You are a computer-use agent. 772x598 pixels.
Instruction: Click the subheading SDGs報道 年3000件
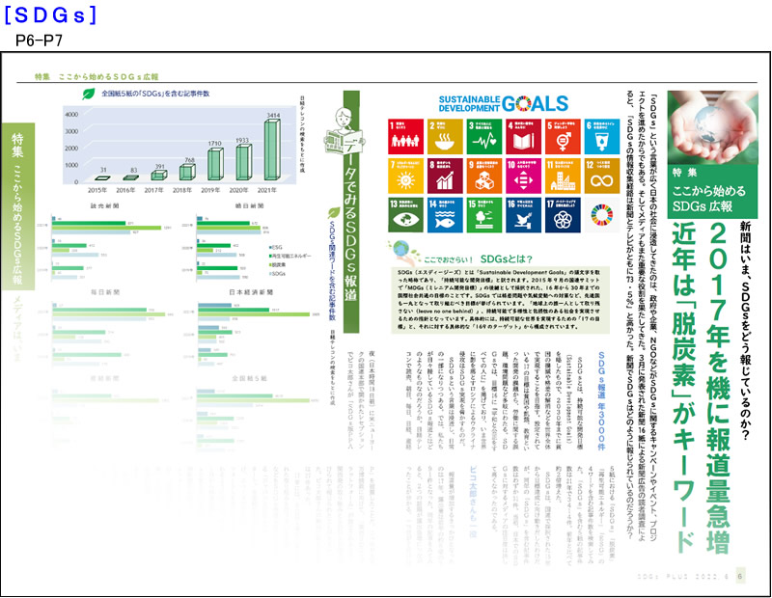click(x=601, y=400)
